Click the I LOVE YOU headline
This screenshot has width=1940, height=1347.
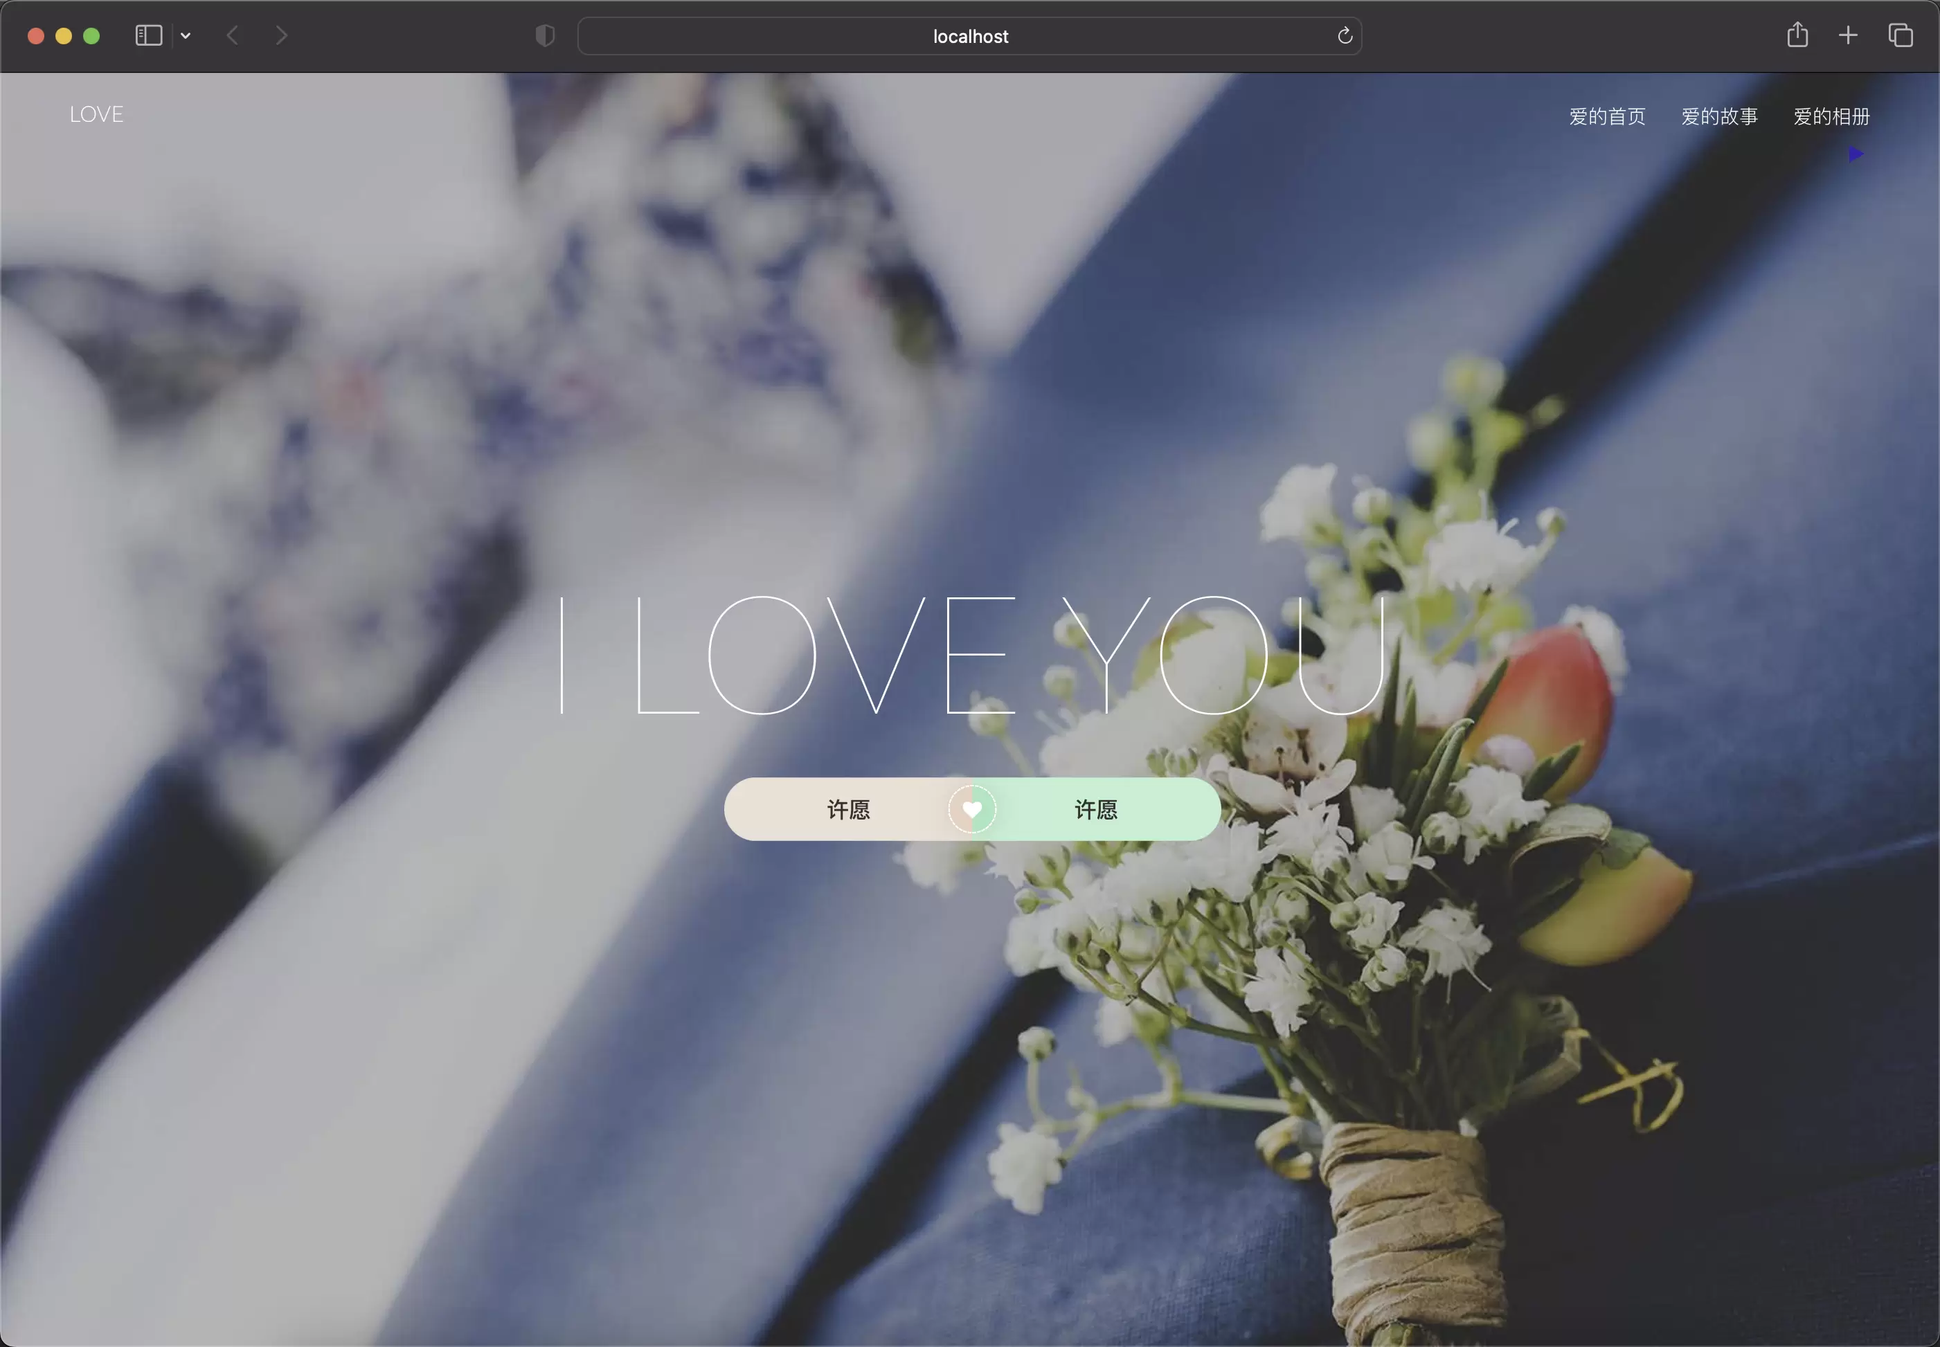pyautogui.click(x=973, y=655)
